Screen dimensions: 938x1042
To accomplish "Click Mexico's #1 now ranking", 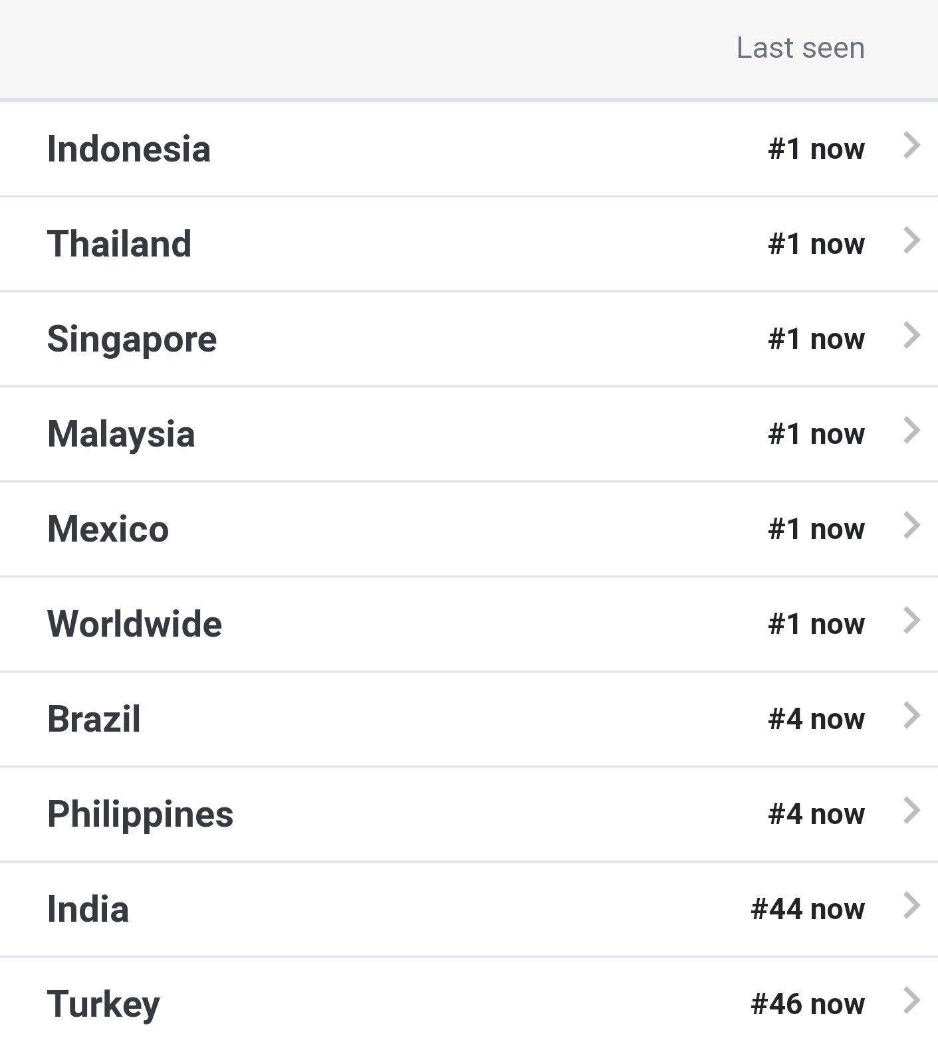I will [816, 529].
